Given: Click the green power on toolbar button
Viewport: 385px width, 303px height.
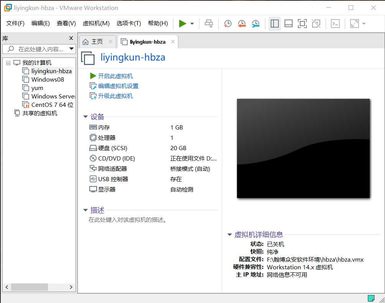Looking at the screenshot, I should pyautogui.click(x=183, y=24).
